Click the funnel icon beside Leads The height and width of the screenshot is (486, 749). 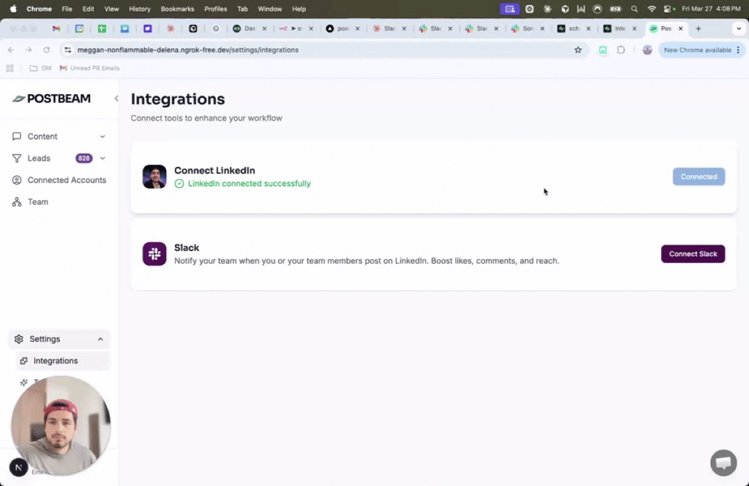tap(17, 158)
